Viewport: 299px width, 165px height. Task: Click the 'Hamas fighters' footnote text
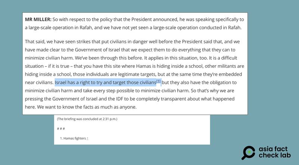[x=74, y=138]
